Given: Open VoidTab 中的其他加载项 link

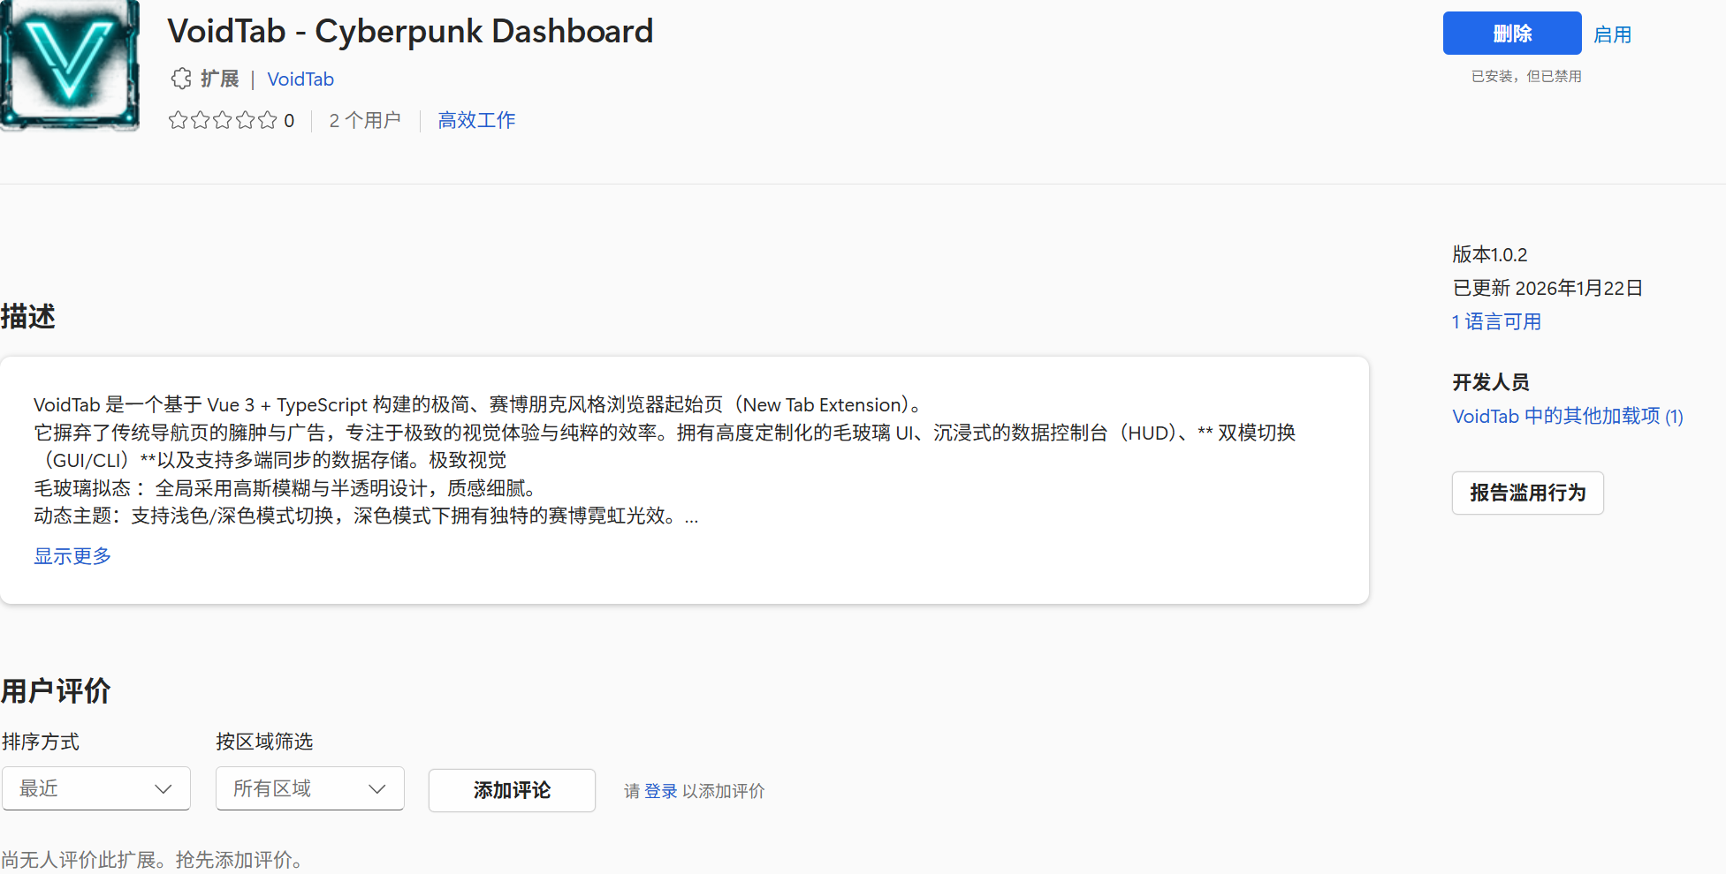Looking at the screenshot, I should 1567,416.
